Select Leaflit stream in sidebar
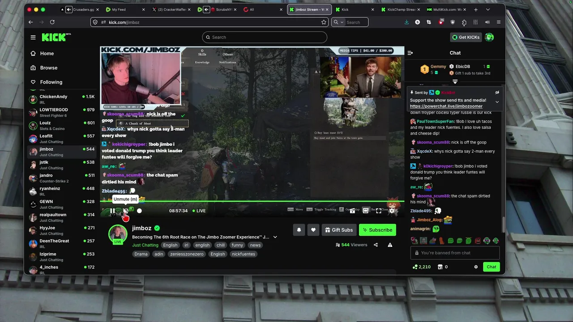The image size is (573, 322). pos(62,139)
